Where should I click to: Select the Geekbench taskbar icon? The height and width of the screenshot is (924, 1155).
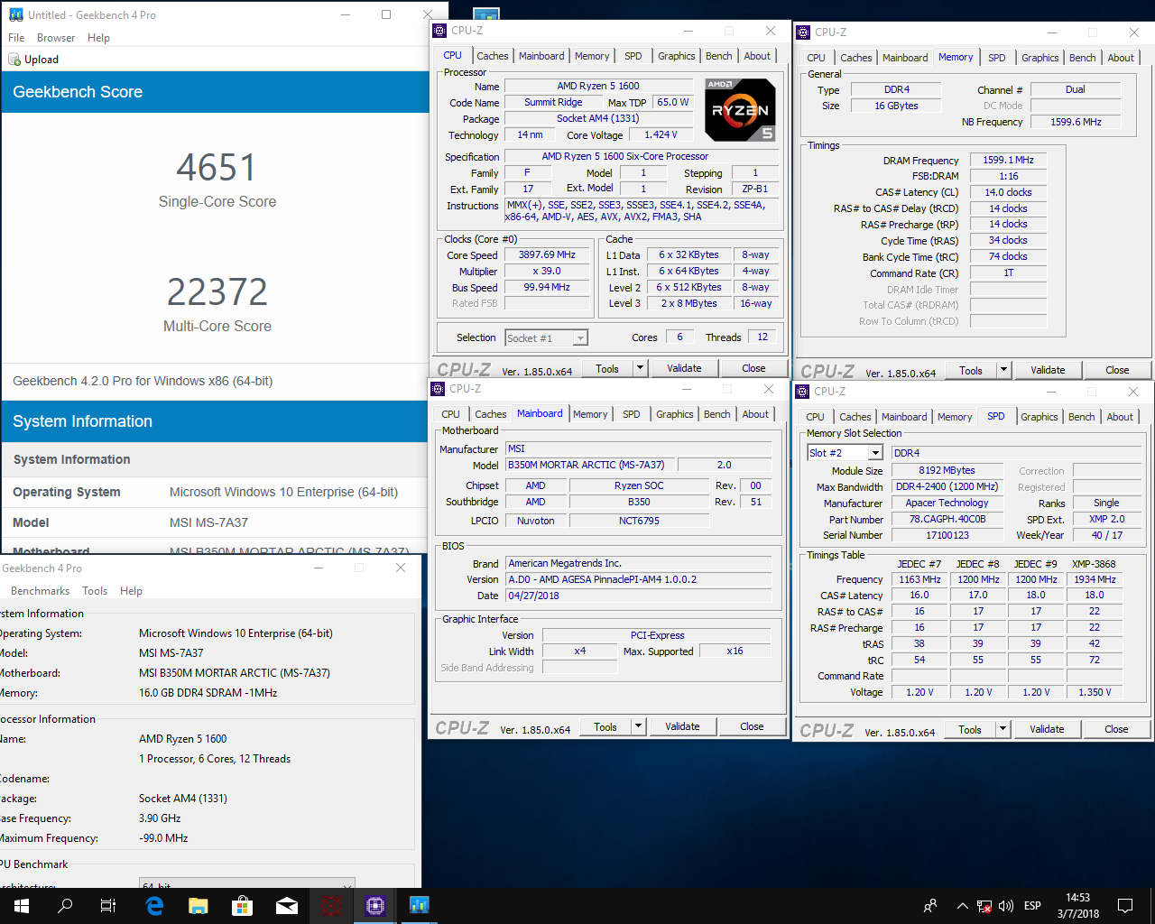(x=420, y=906)
